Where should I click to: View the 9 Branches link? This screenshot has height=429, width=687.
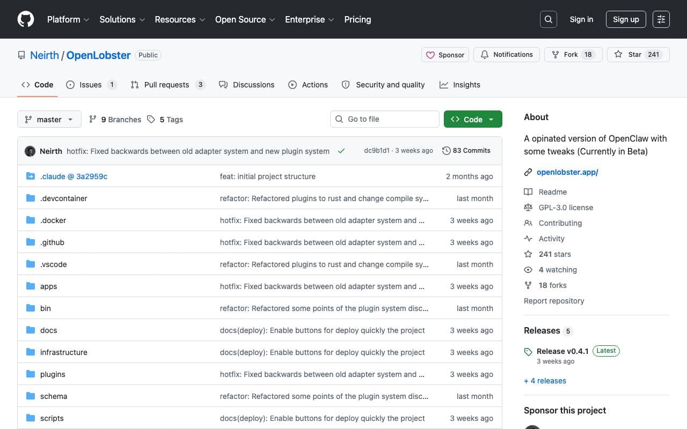[x=115, y=120]
